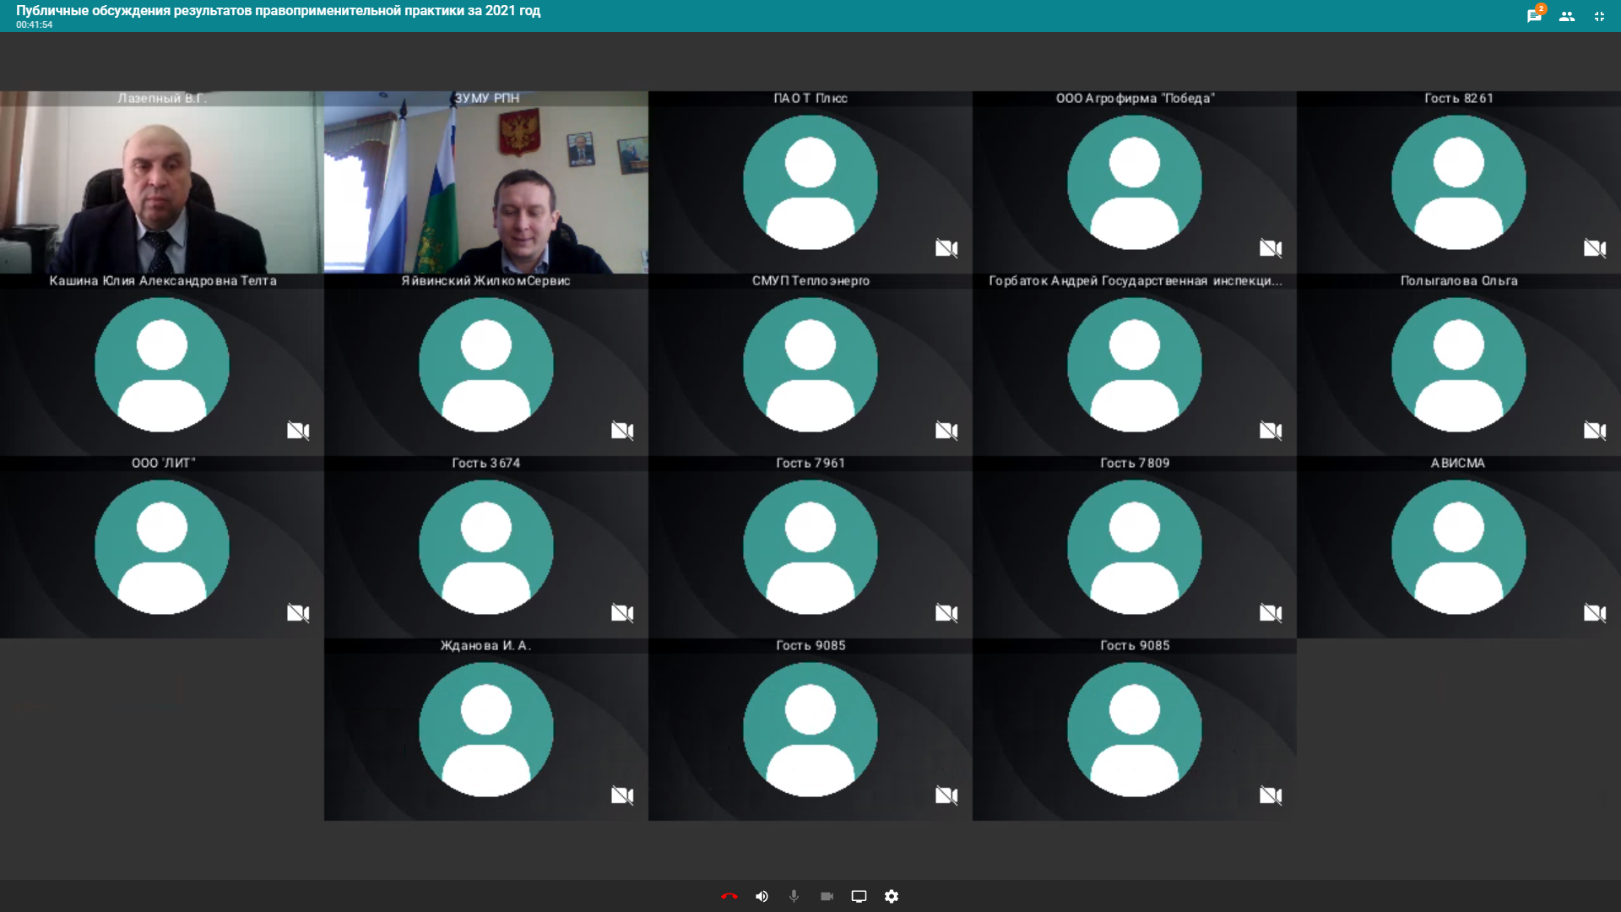The height and width of the screenshot is (912, 1621).
Task: Select Лазепный В.Г. video tile
Action: [162, 182]
